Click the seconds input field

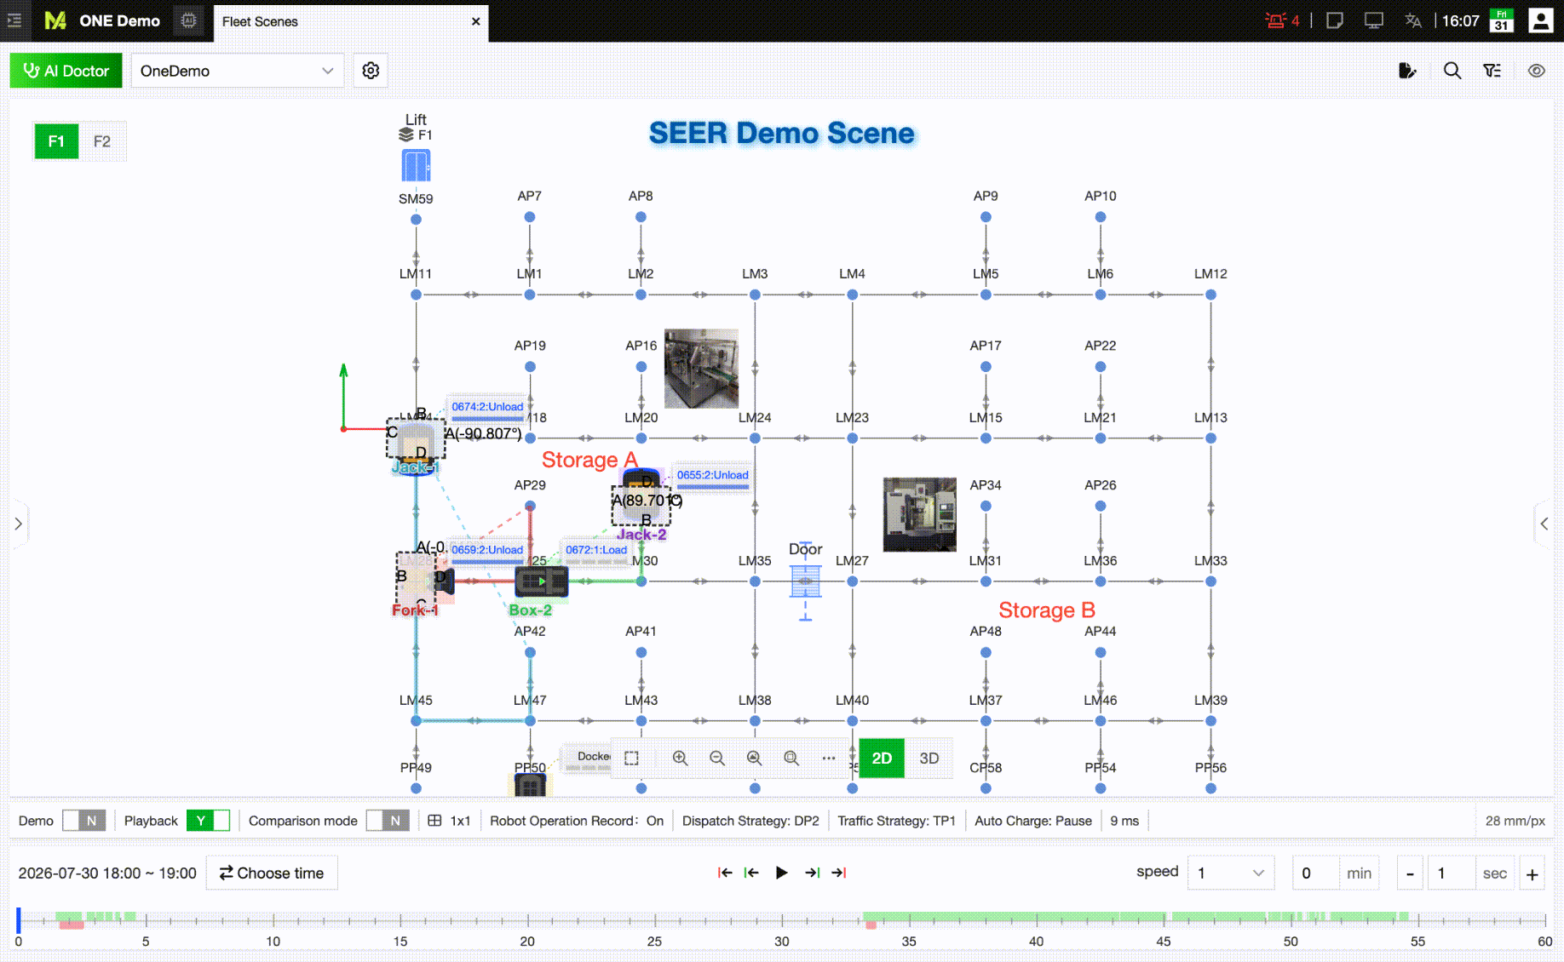point(1452,873)
